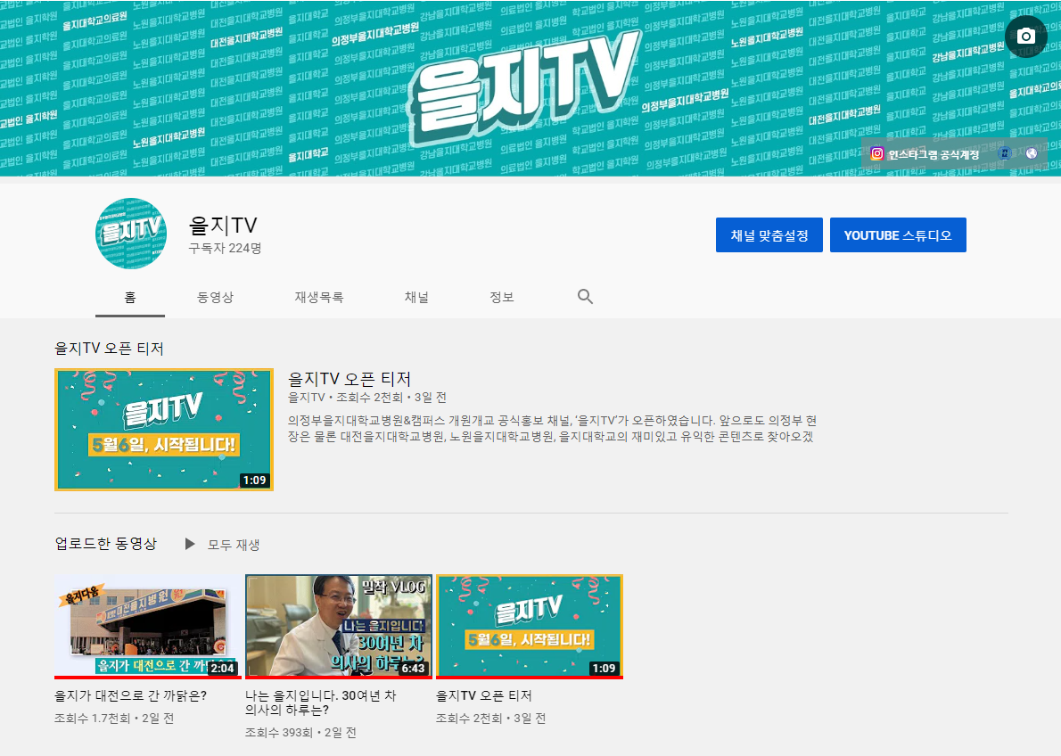
Task: Click the 채널 맞춤설정 button
Action: 769,234
